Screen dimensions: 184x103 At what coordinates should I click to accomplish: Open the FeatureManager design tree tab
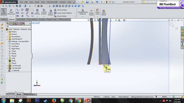(x=8, y=24)
